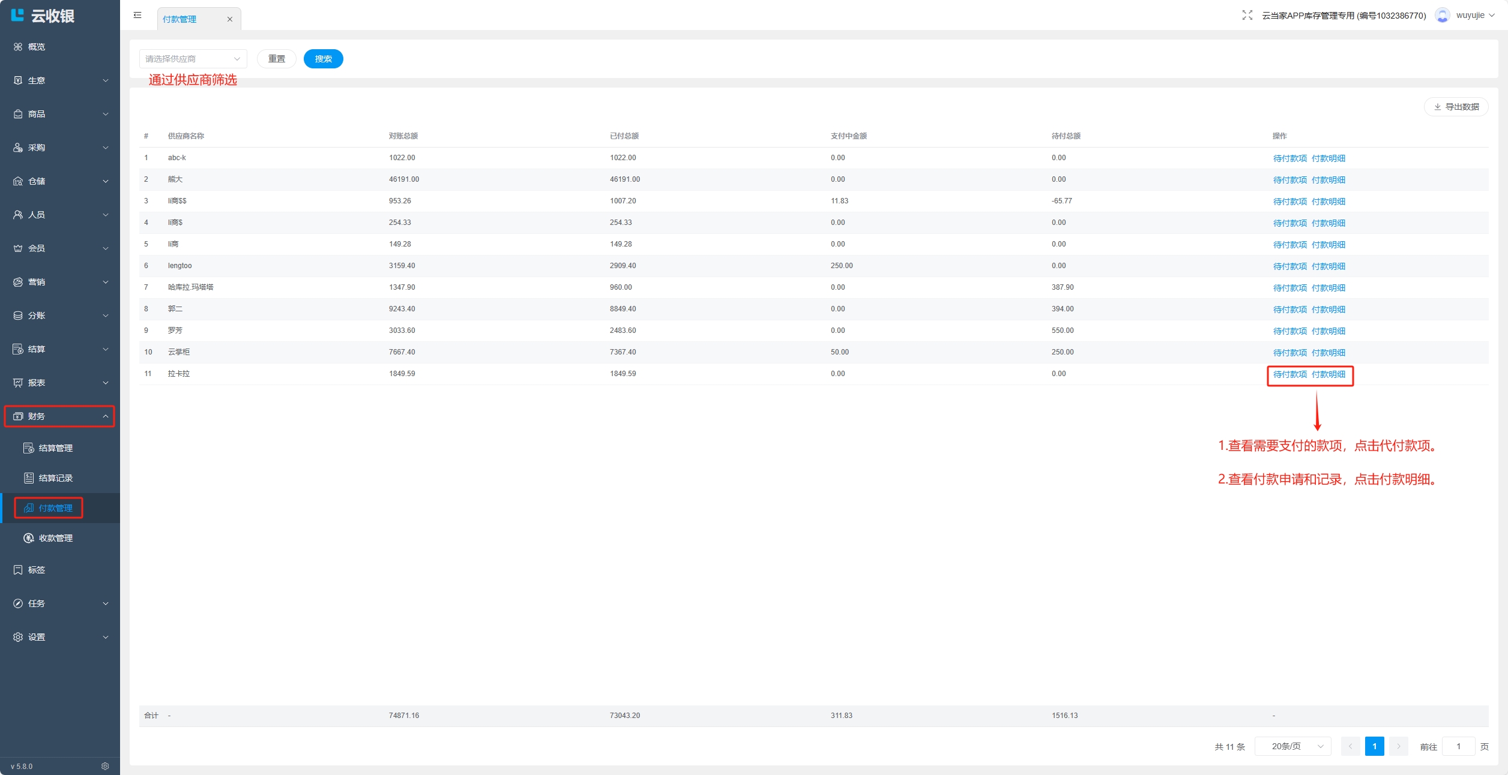Image resolution: width=1508 pixels, height=775 pixels.
Task: Click the settings gear near version number
Action: pos(105,766)
